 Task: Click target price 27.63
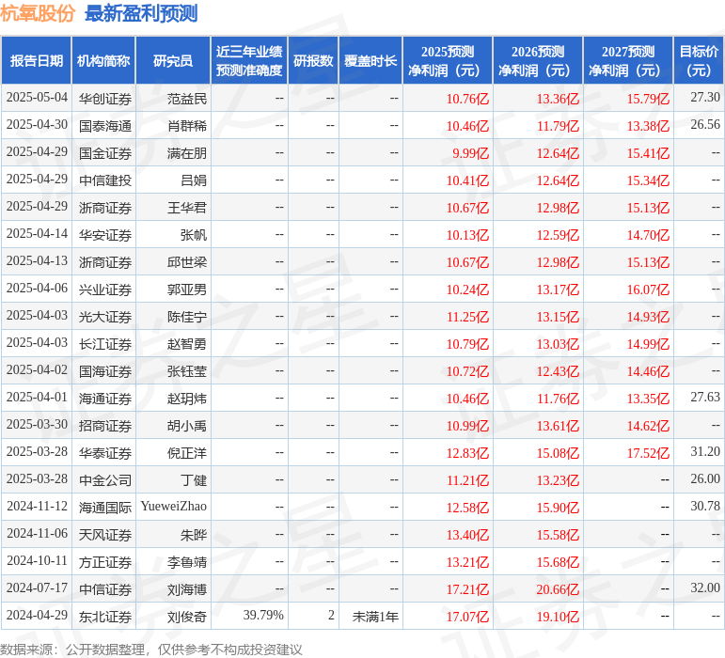[705, 397]
